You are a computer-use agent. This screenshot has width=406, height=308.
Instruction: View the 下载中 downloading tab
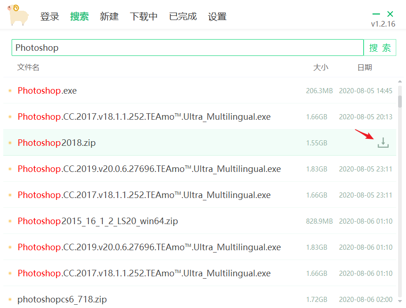(x=144, y=17)
